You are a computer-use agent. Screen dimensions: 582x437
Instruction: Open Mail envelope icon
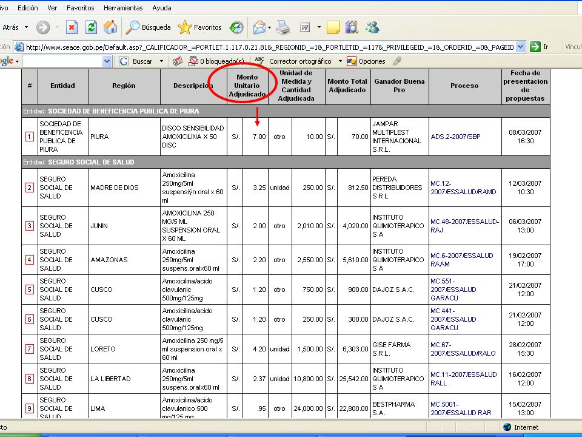[259, 27]
